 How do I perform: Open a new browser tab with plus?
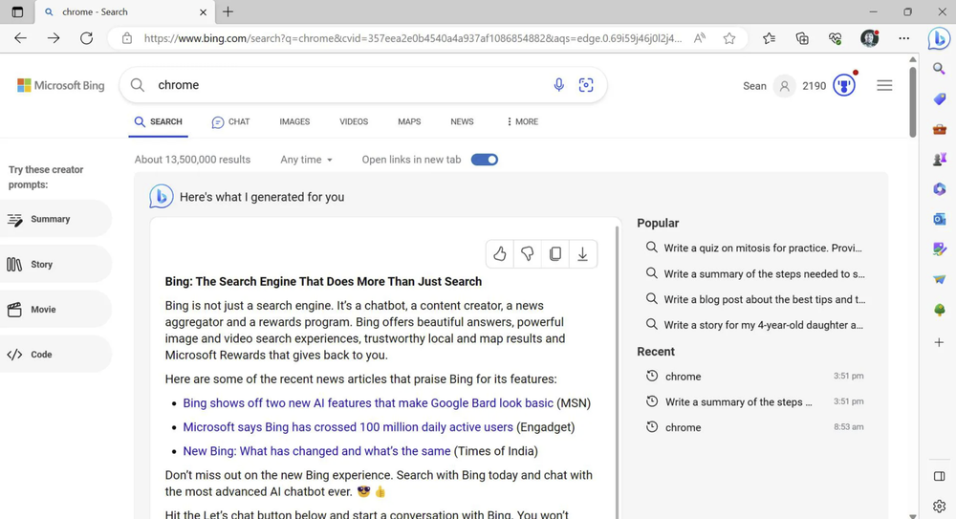(228, 11)
